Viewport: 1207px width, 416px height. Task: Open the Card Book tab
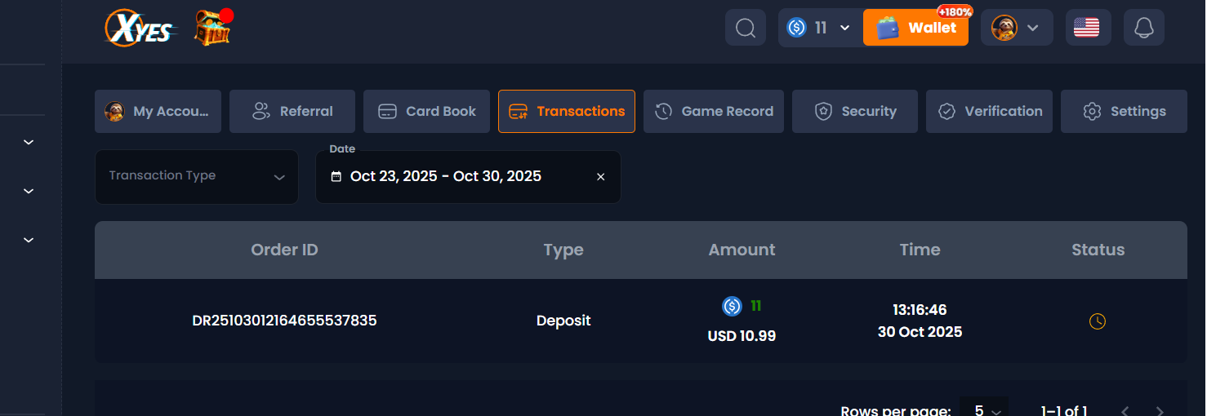pos(426,112)
